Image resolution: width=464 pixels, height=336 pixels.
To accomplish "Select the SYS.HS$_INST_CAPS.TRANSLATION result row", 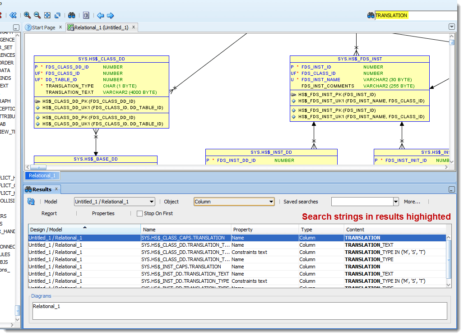I will click(181, 267).
